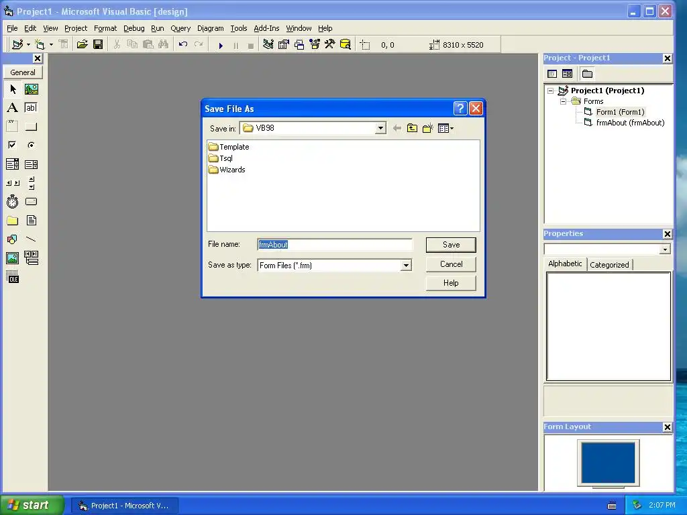Image resolution: width=687 pixels, height=515 pixels.
Task: Select the DirListBox tool
Action: pyautogui.click(x=13, y=220)
